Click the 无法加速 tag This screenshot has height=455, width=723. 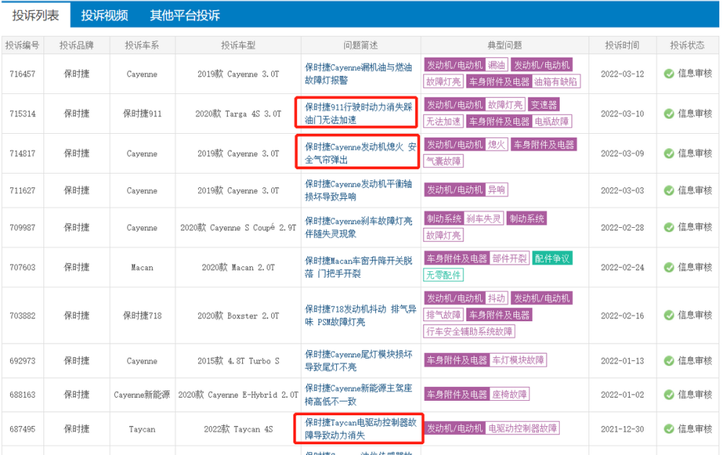[443, 122]
